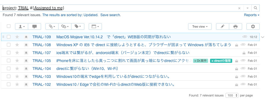Open the link issues chain menu
Image resolution: width=267 pixels, height=100 pixels.
(x=65, y=27)
